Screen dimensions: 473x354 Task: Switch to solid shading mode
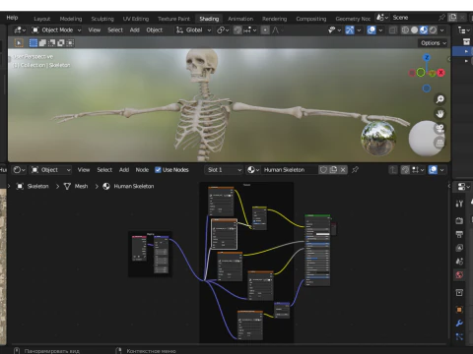pyautogui.click(x=415, y=30)
